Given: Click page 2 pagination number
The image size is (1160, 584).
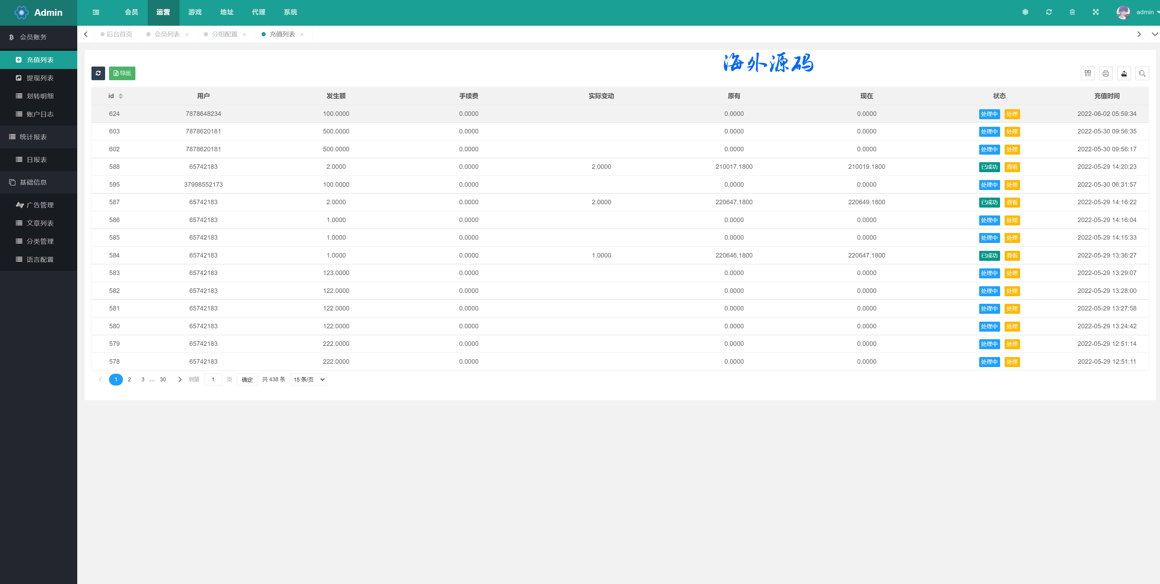Looking at the screenshot, I should click(x=130, y=380).
